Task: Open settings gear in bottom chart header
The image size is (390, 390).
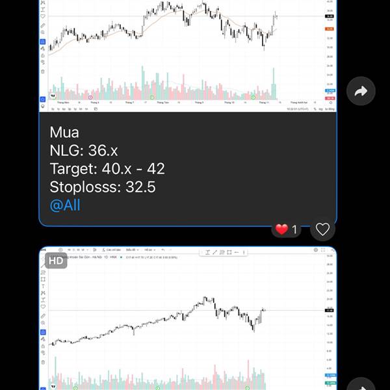Action: (316, 250)
